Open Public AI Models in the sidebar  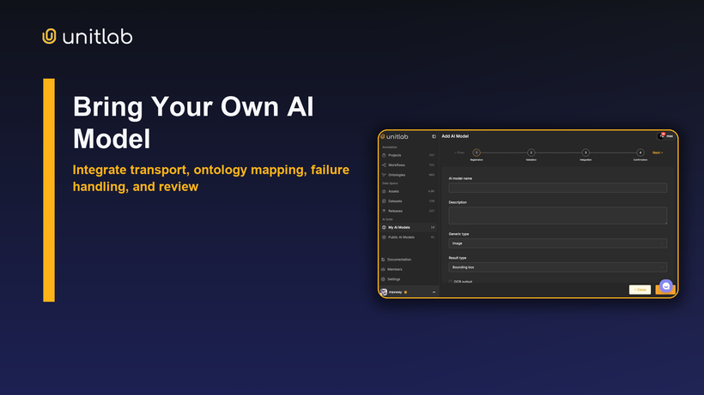(x=408, y=237)
